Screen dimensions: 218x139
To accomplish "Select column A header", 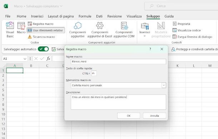I will (15, 66).
